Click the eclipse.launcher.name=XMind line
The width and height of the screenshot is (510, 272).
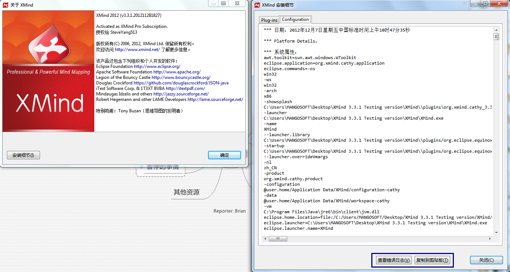(298, 228)
